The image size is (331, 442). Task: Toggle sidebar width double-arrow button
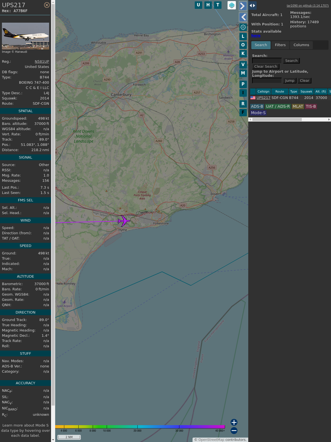(252, 6)
